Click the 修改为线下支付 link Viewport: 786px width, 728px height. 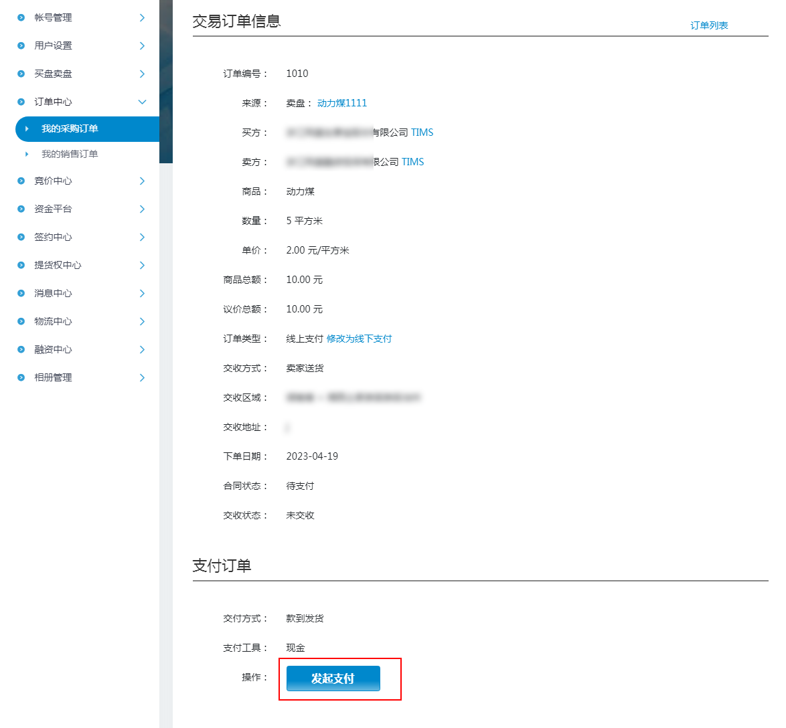359,339
